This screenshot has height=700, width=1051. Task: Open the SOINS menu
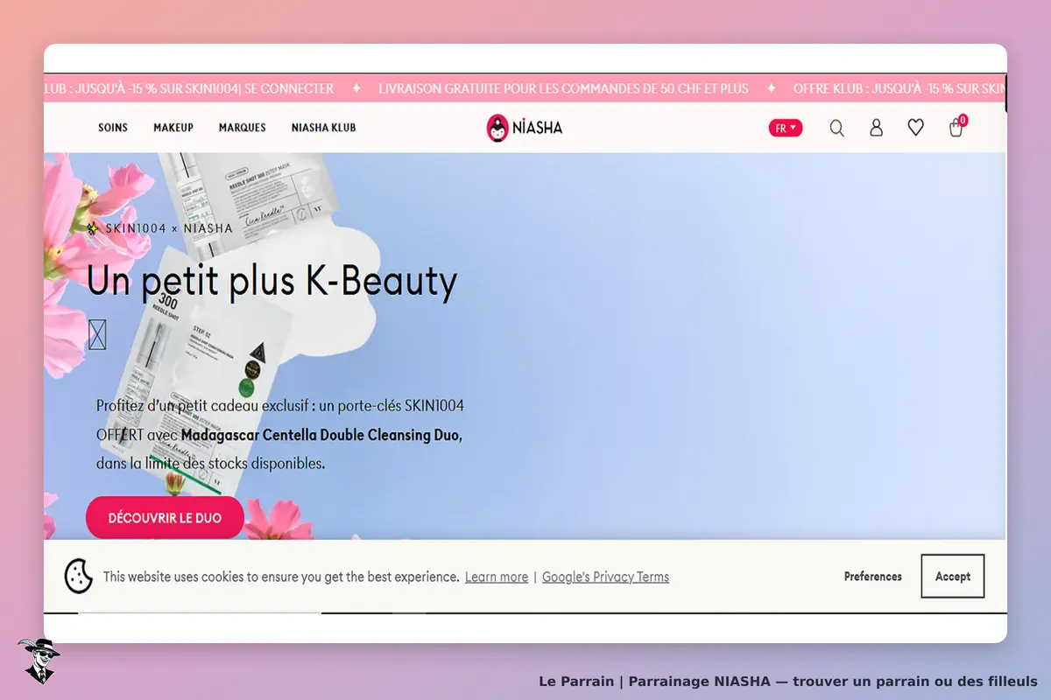pyautogui.click(x=113, y=128)
